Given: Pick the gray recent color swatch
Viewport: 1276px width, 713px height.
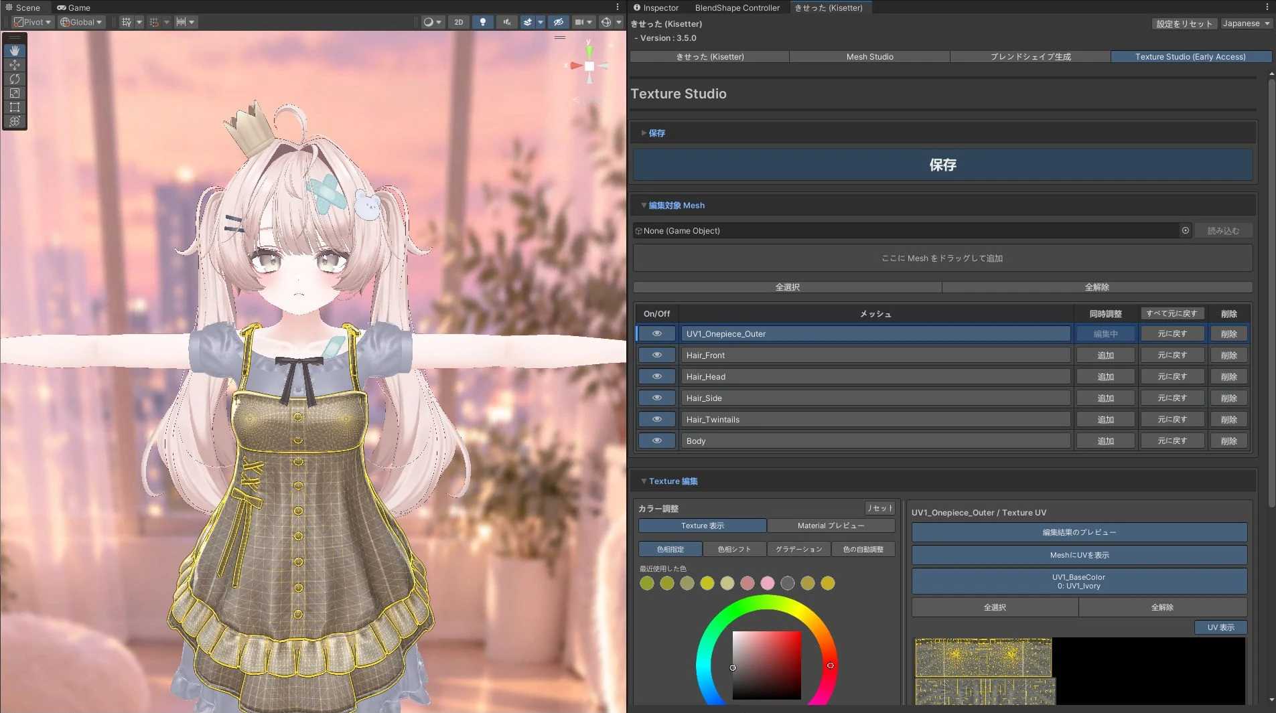Looking at the screenshot, I should (788, 583).
